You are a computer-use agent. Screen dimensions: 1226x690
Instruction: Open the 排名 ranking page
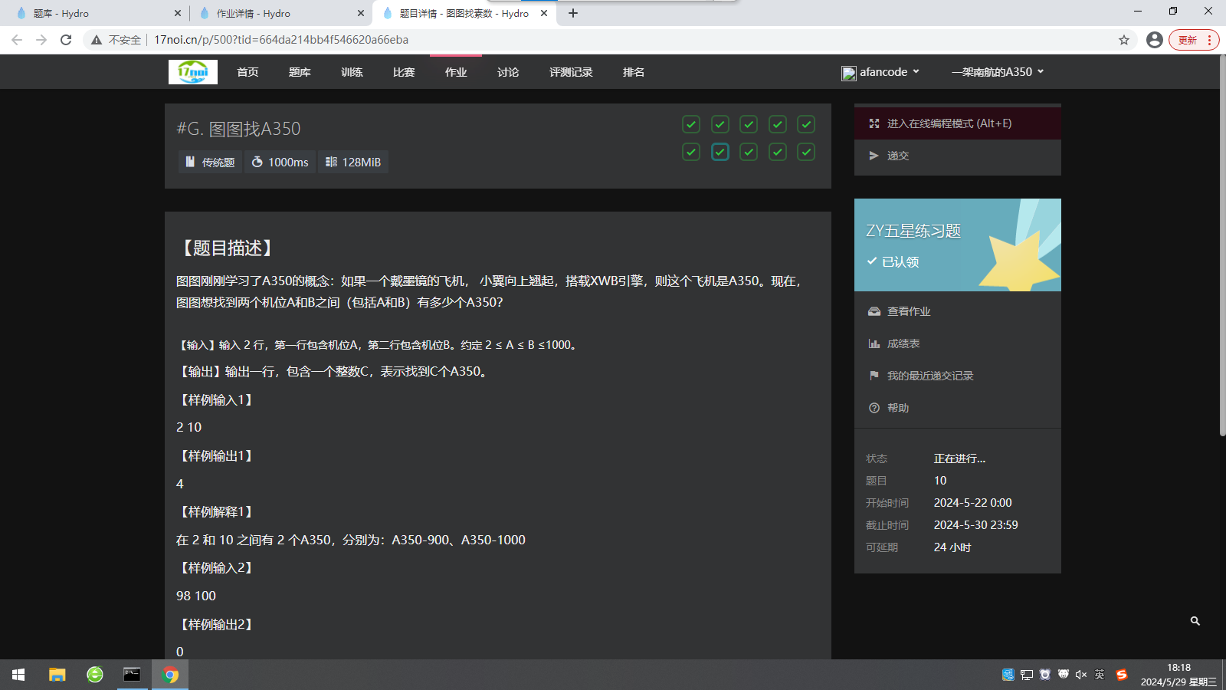[x=634, y=72]
